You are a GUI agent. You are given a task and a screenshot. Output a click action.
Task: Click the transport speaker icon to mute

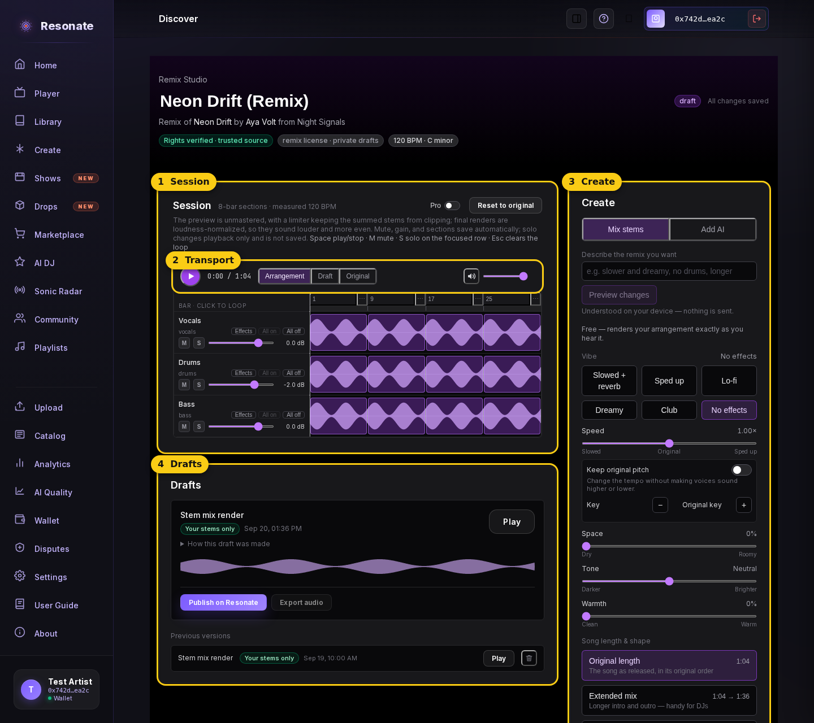click(x=471, y=276)
